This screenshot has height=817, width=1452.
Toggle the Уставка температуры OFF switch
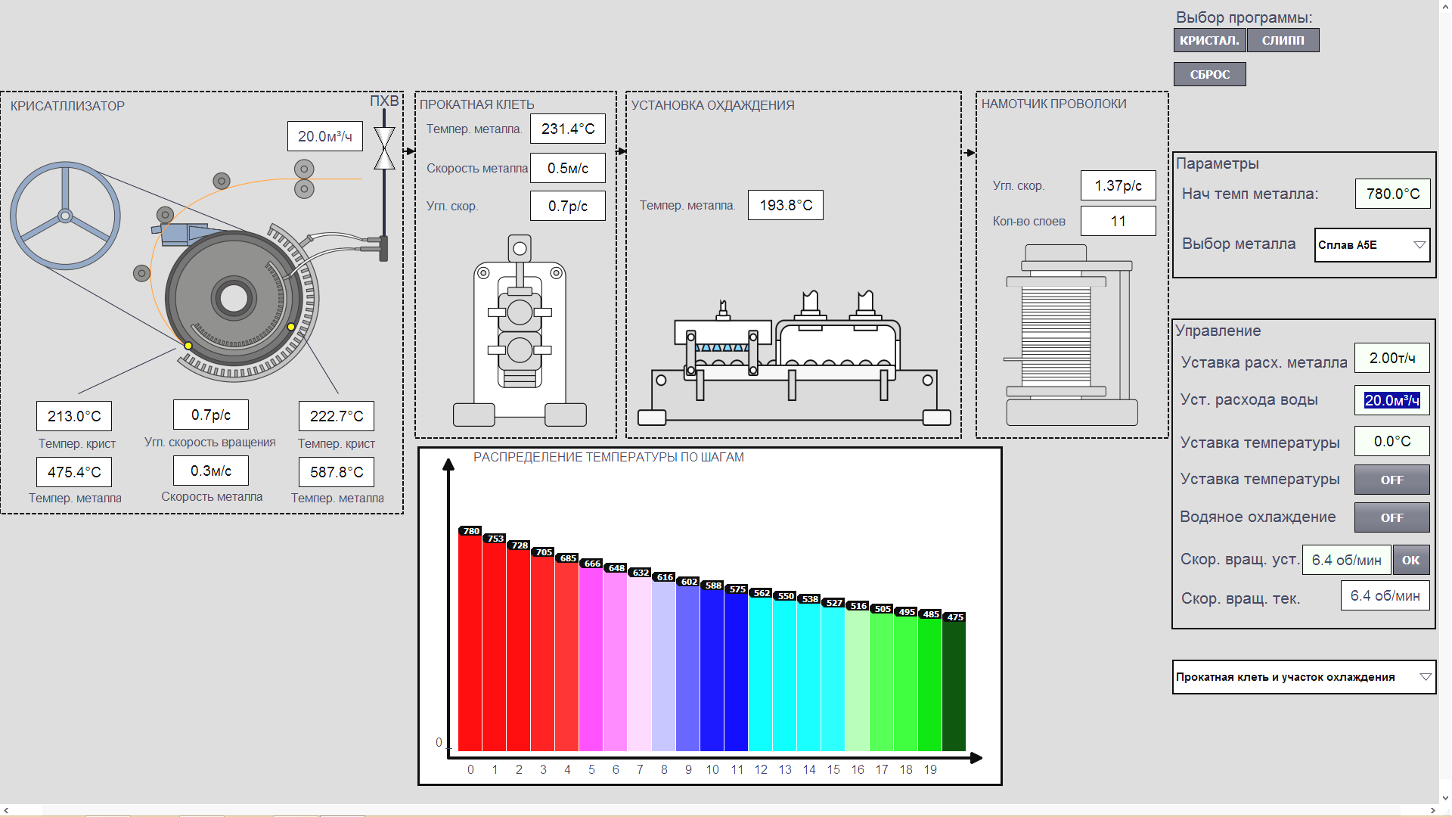click(1391, 480)
